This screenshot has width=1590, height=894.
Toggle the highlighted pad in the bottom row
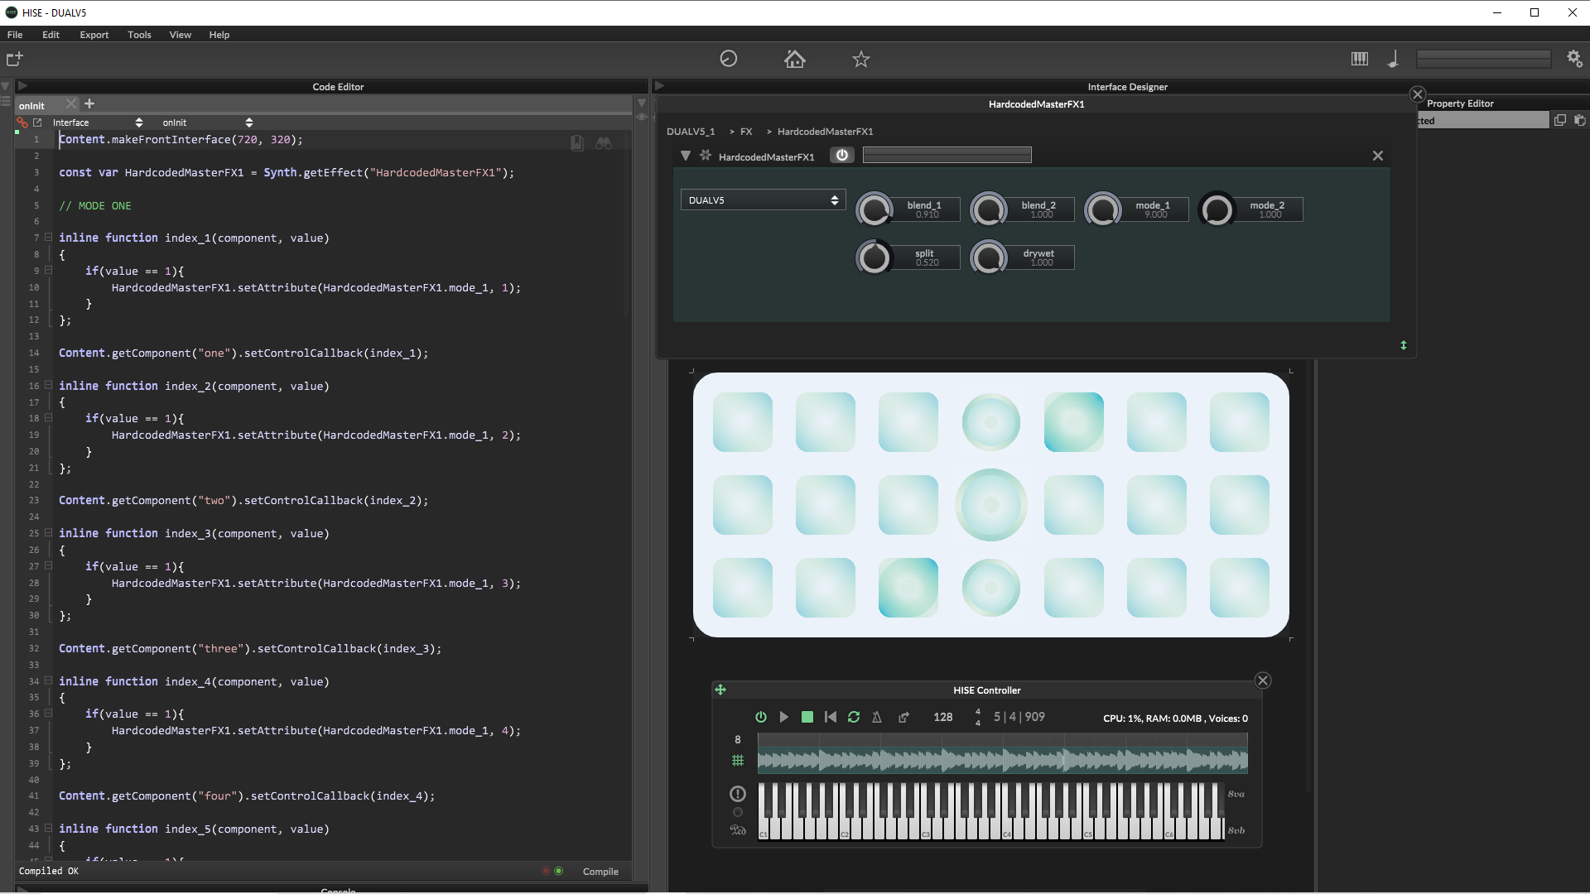click(x=908, y=588)
